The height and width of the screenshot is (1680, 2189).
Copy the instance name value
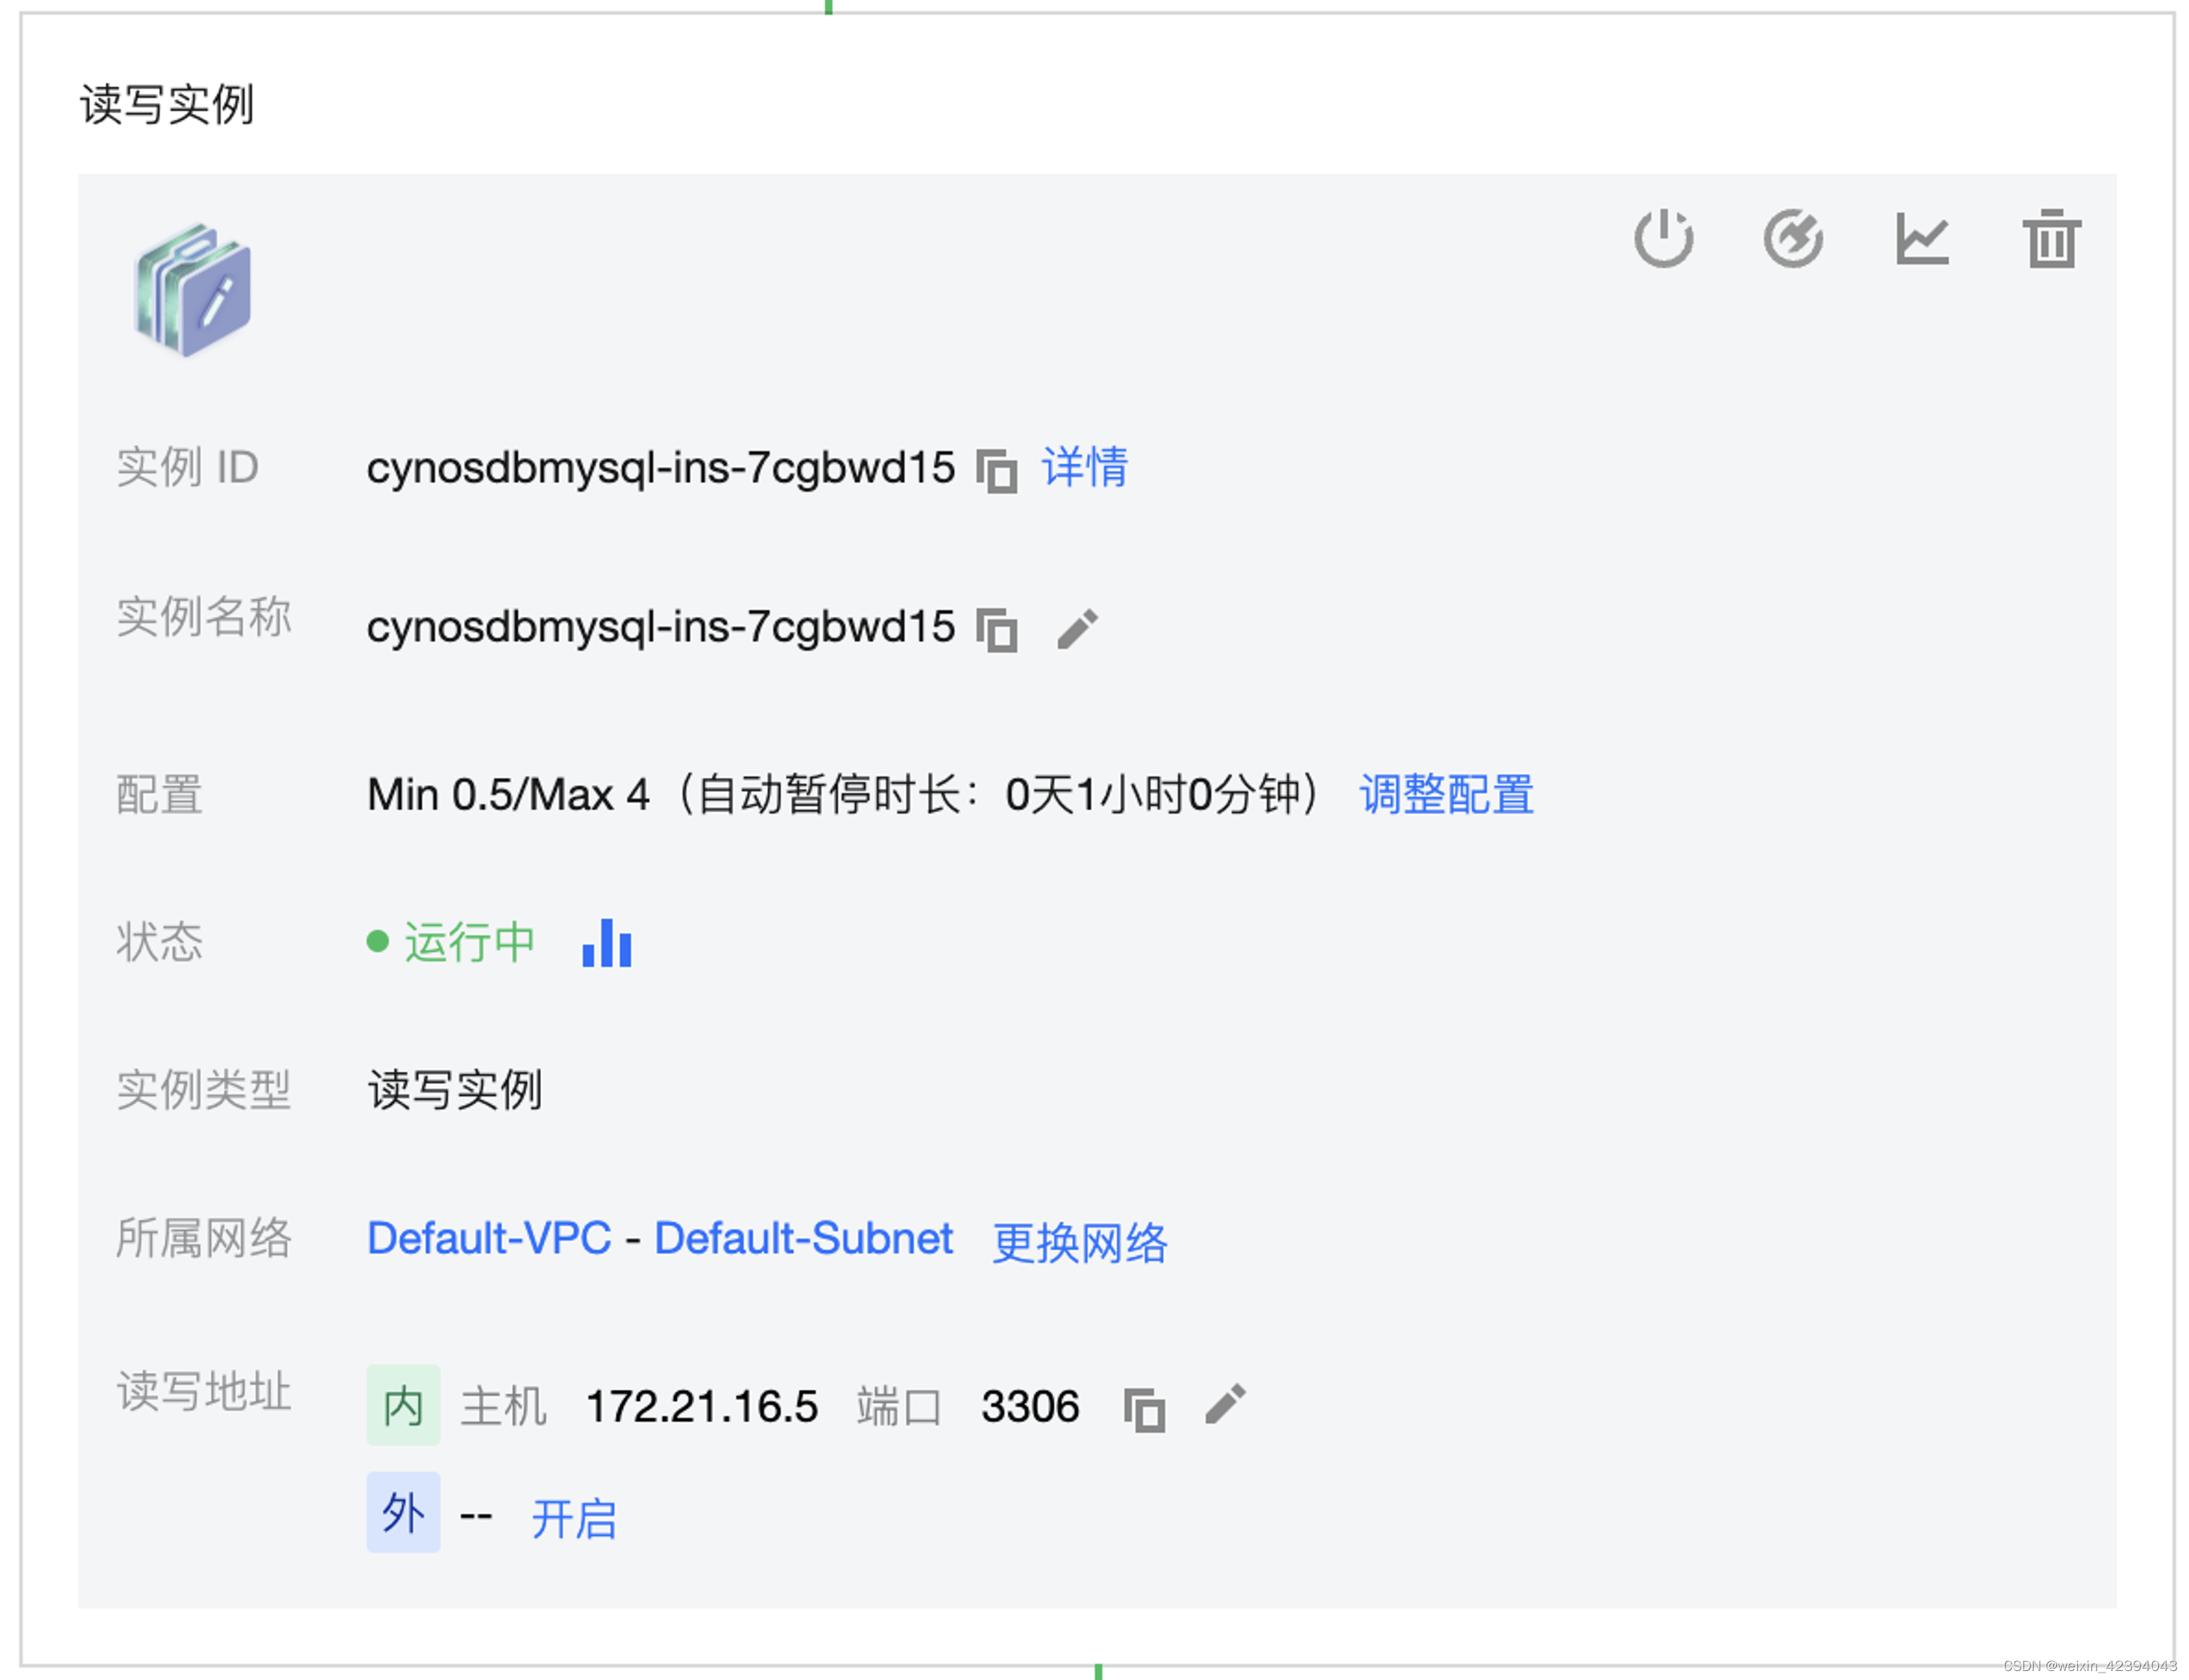point(996,630)
